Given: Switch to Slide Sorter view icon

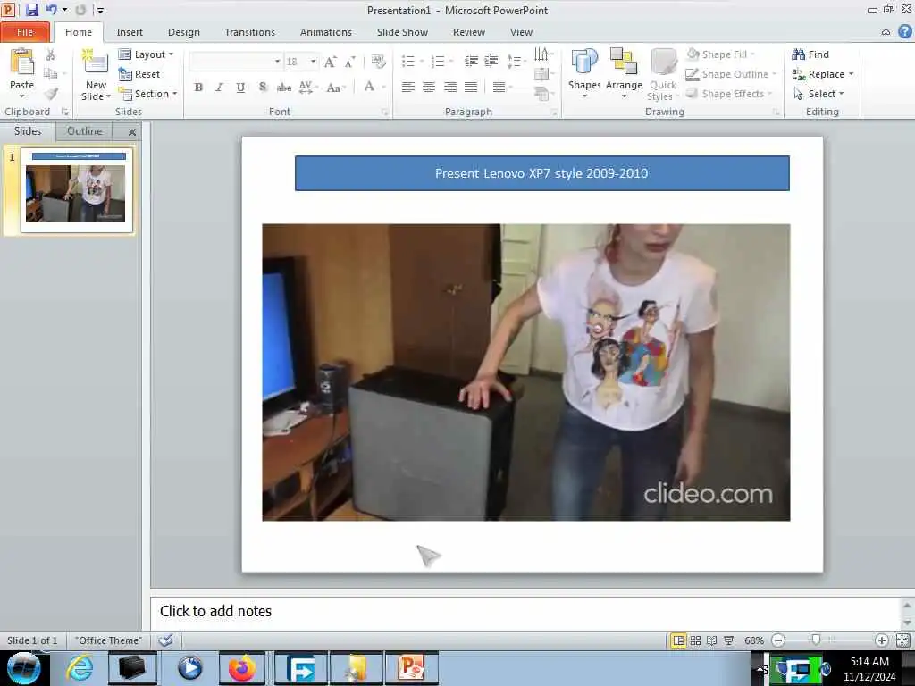Looking at the screenshot, I should pos(695,640).
